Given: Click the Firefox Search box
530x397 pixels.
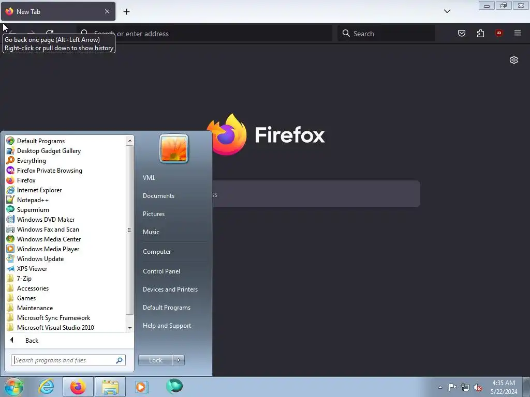Looking at the screenshot, I should pyautogui.click(x=386, y=34).
